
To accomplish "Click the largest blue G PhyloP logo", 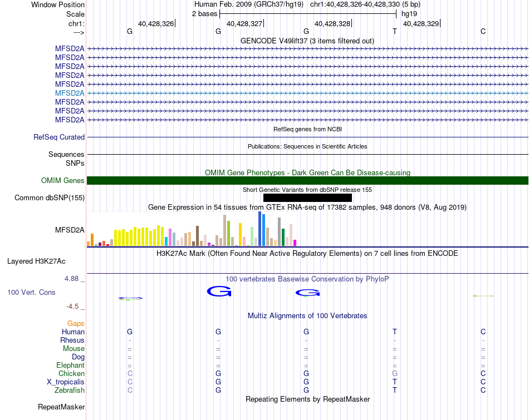I will [219, 291].
